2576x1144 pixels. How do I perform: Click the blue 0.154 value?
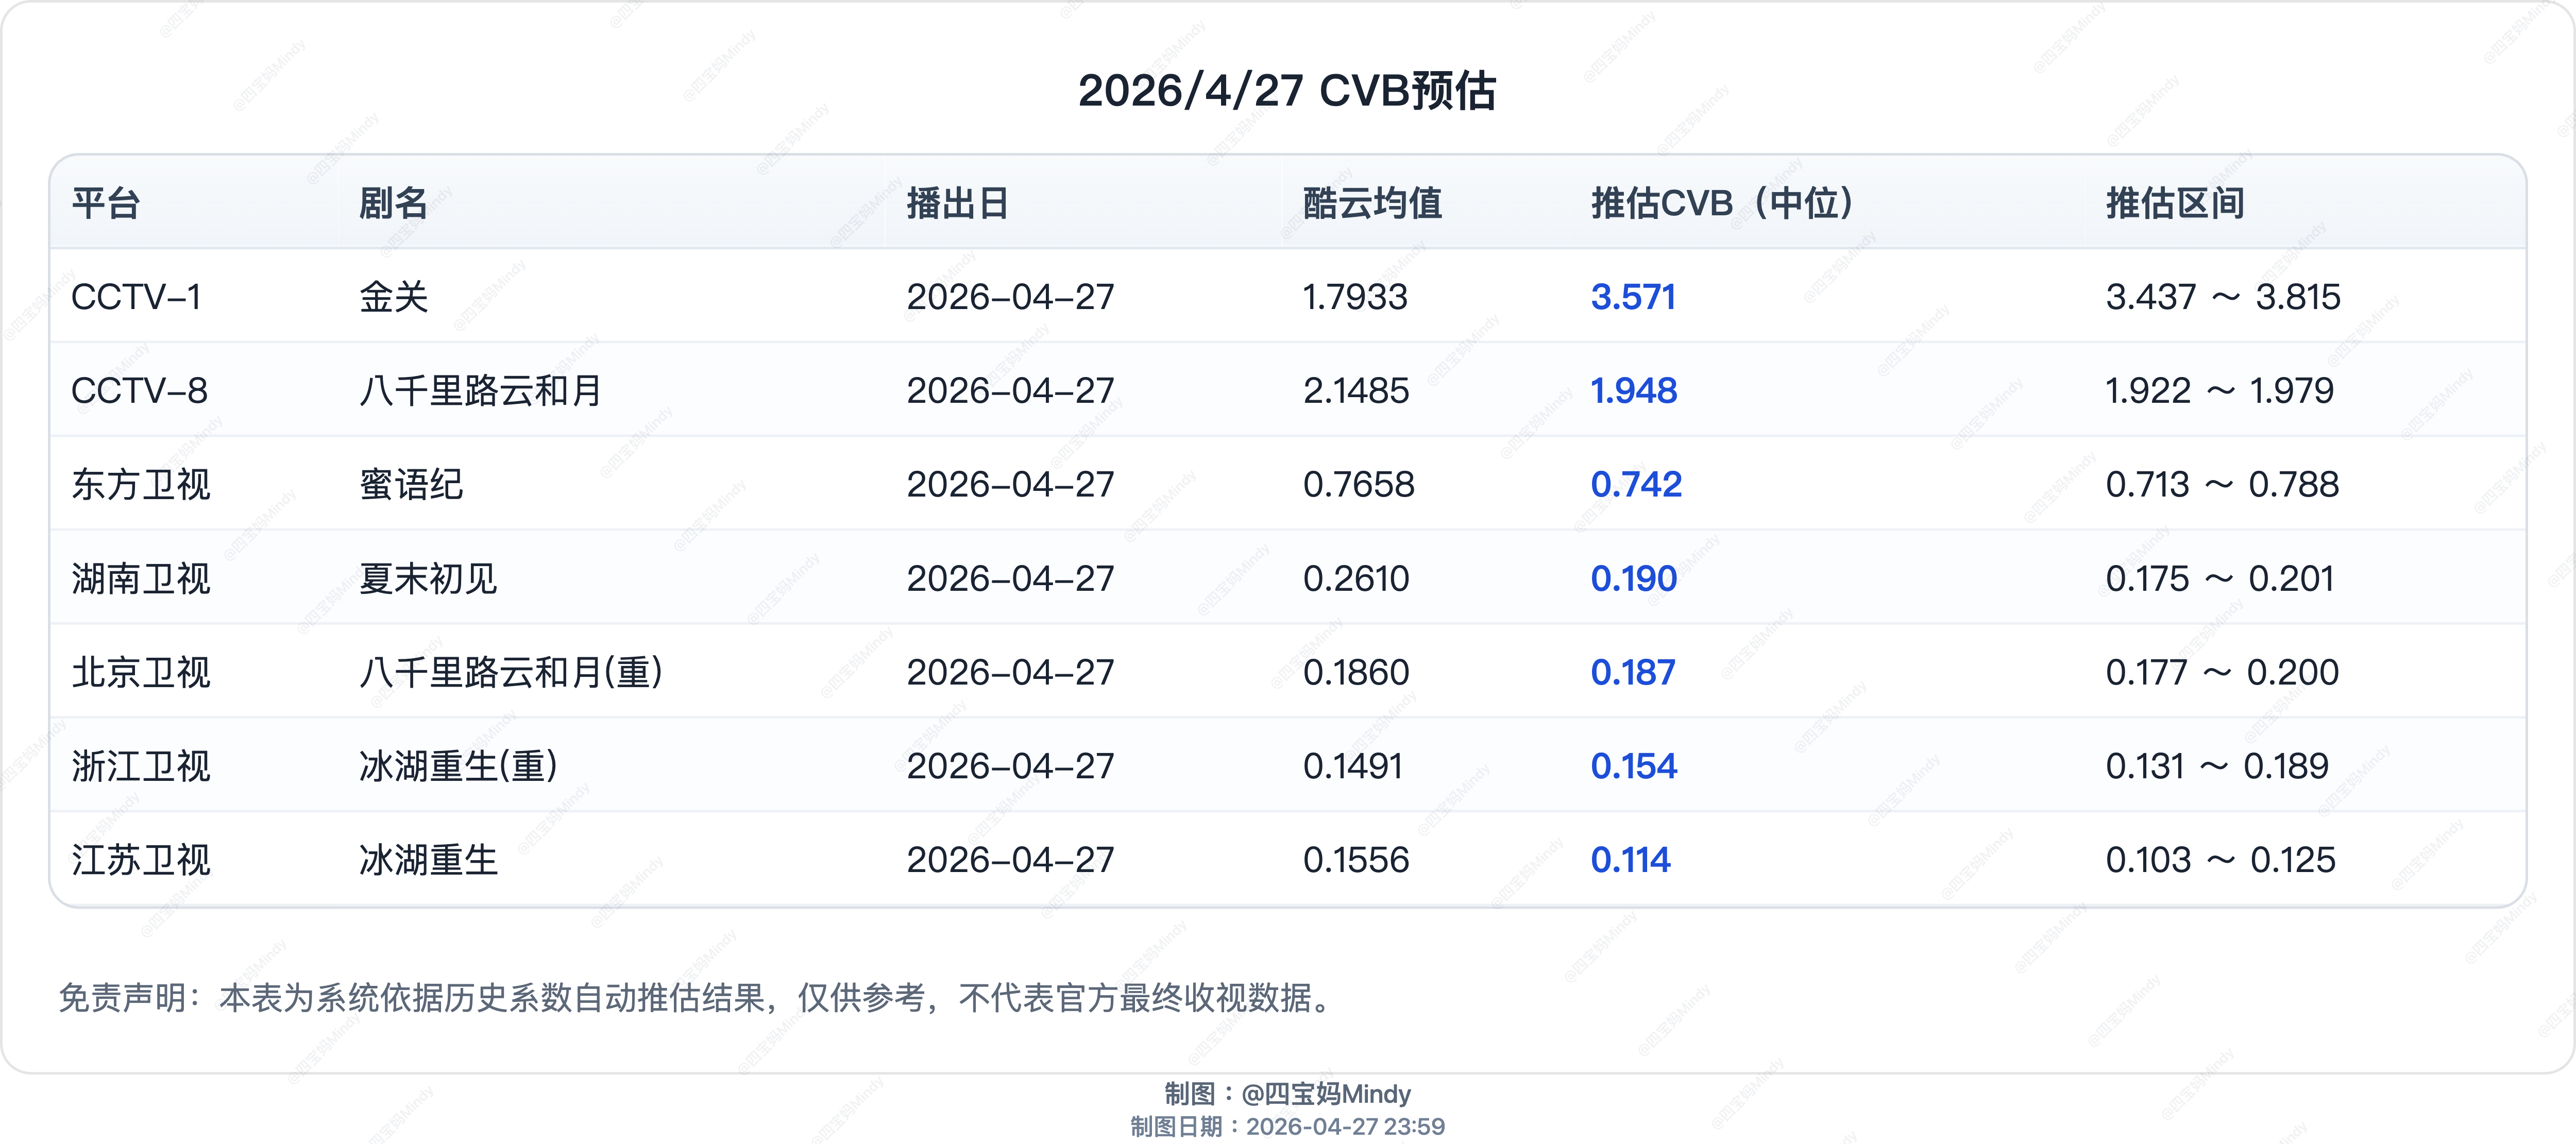point(1634,767)
